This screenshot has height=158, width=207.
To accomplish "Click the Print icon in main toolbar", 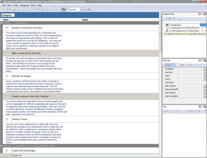I will pos(18,10).
